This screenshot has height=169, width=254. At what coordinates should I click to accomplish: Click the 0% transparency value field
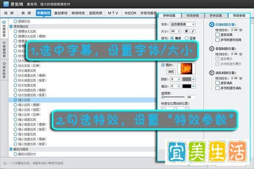(x=191, y=97)
